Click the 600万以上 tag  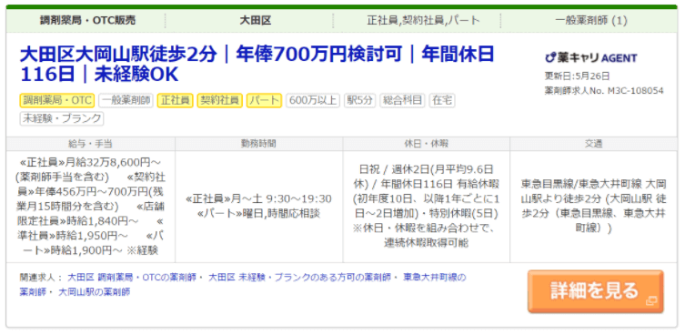click(x=313, y=100)
